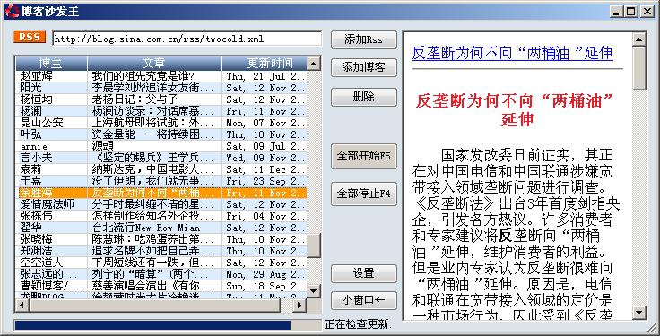Click the 添加Rss button
Viewport: 660px width, 336px height.
point(364,40)
